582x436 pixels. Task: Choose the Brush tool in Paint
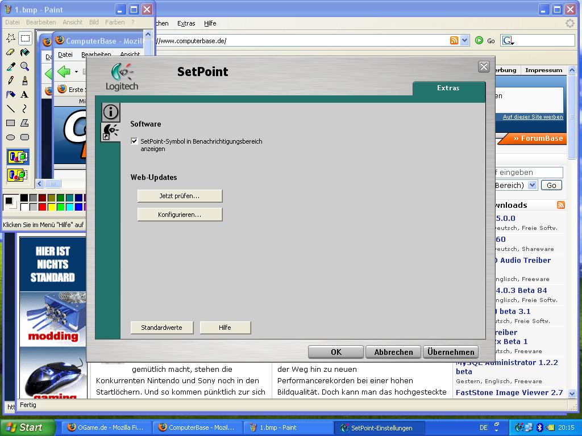[25, 81]
